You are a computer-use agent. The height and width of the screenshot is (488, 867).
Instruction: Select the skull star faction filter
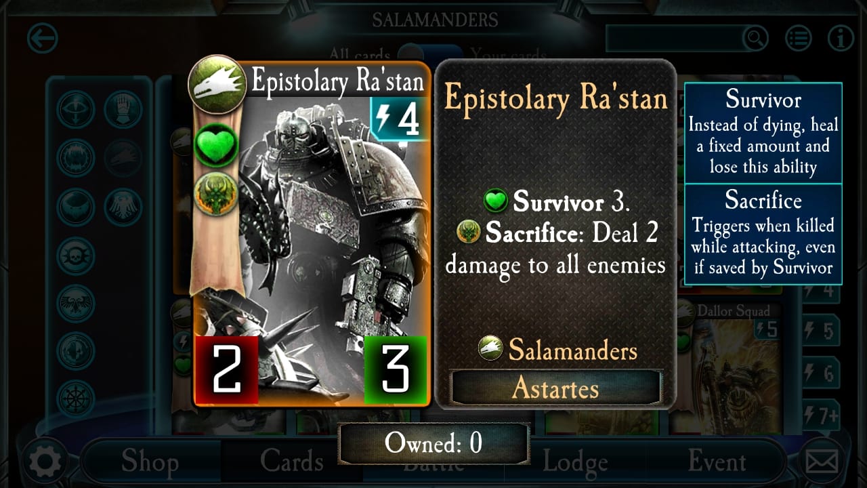tap(75, 256)
